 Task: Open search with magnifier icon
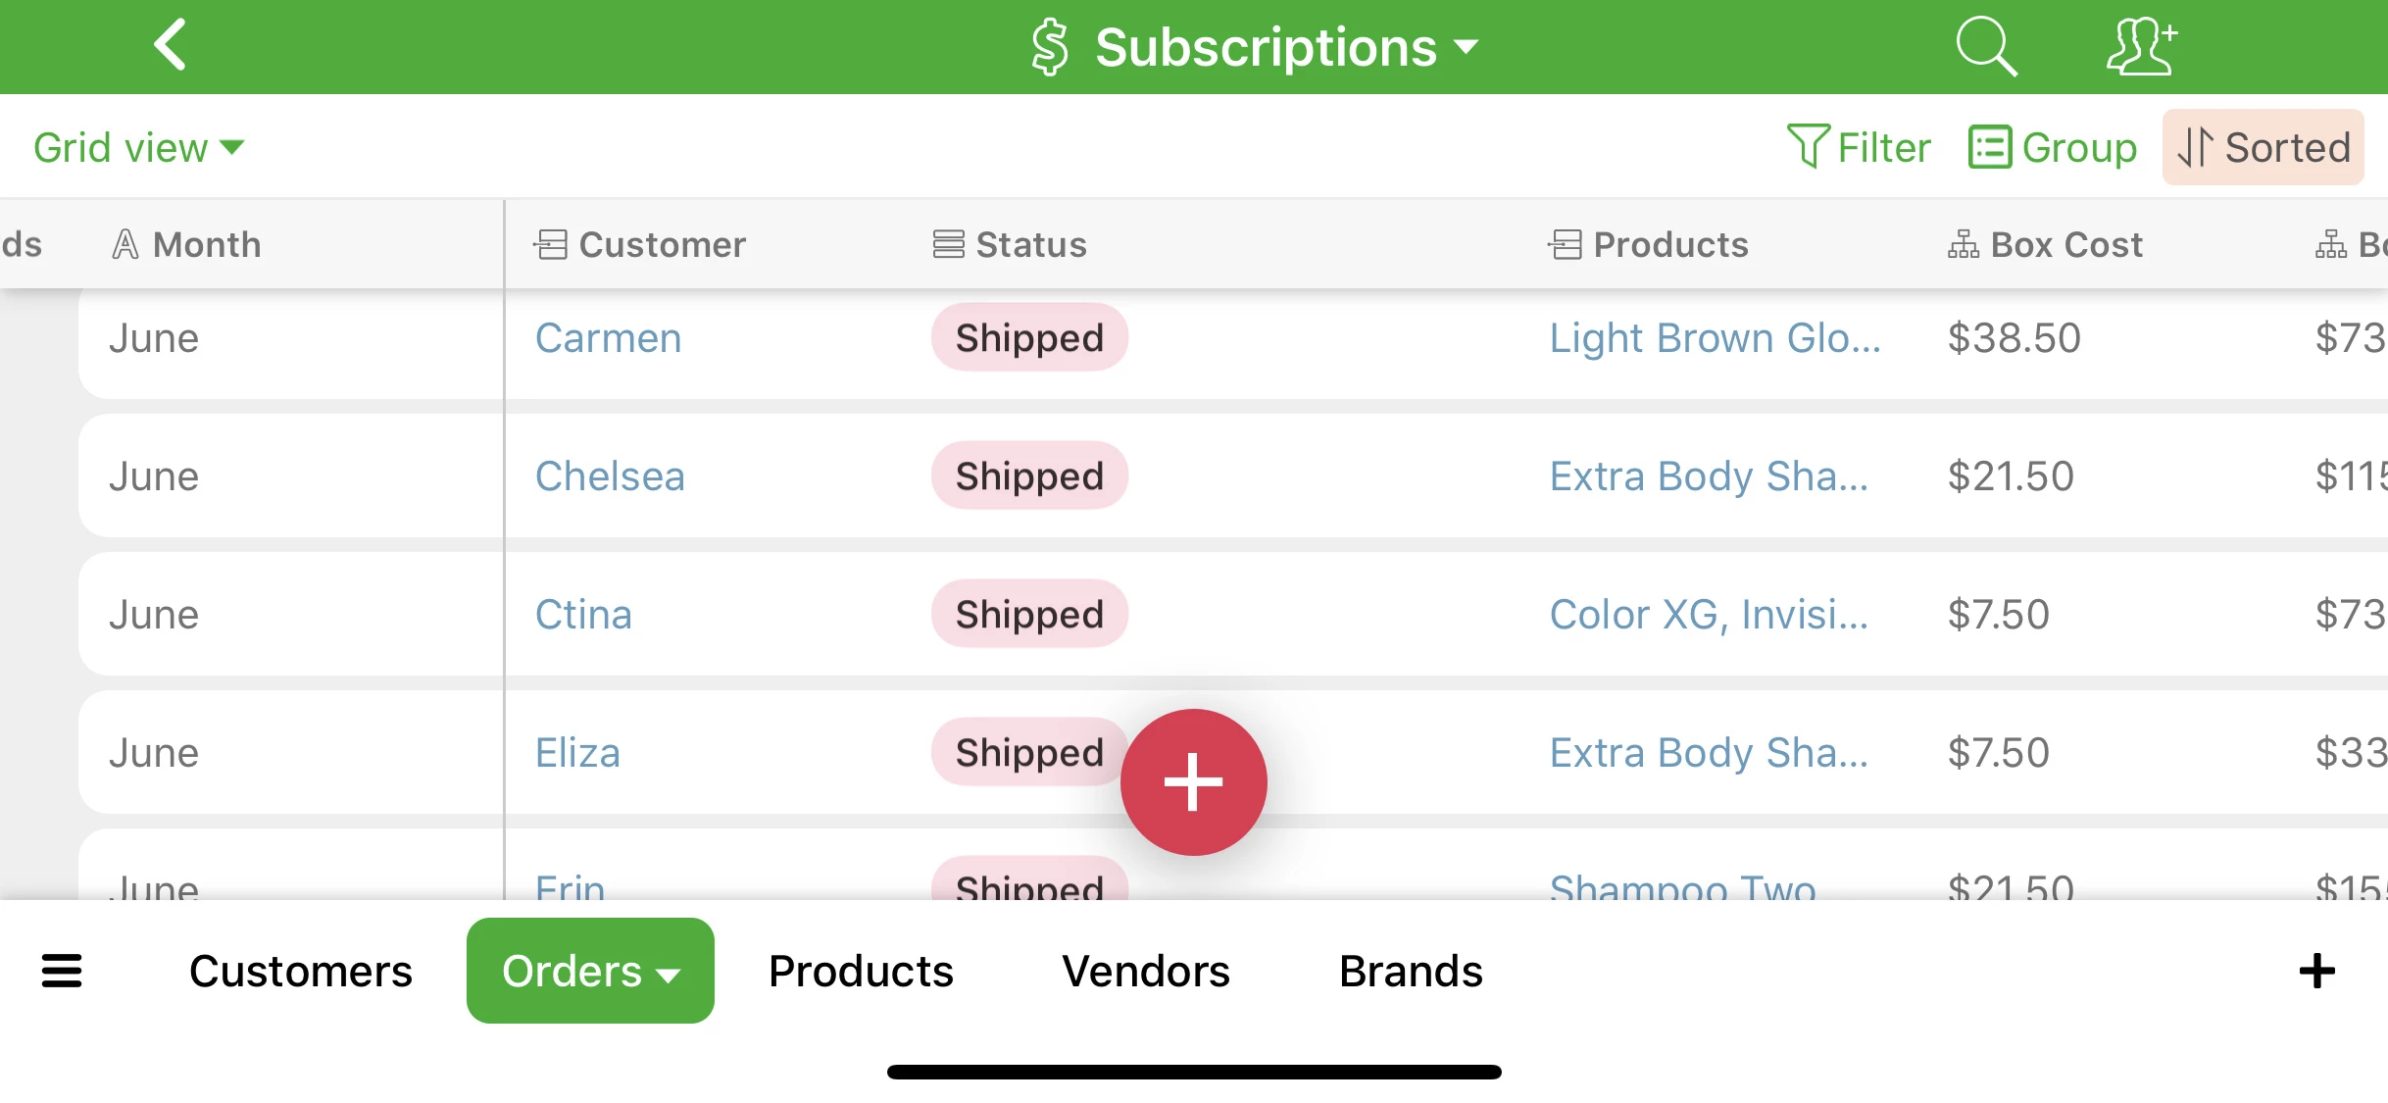coord(1986,46)
